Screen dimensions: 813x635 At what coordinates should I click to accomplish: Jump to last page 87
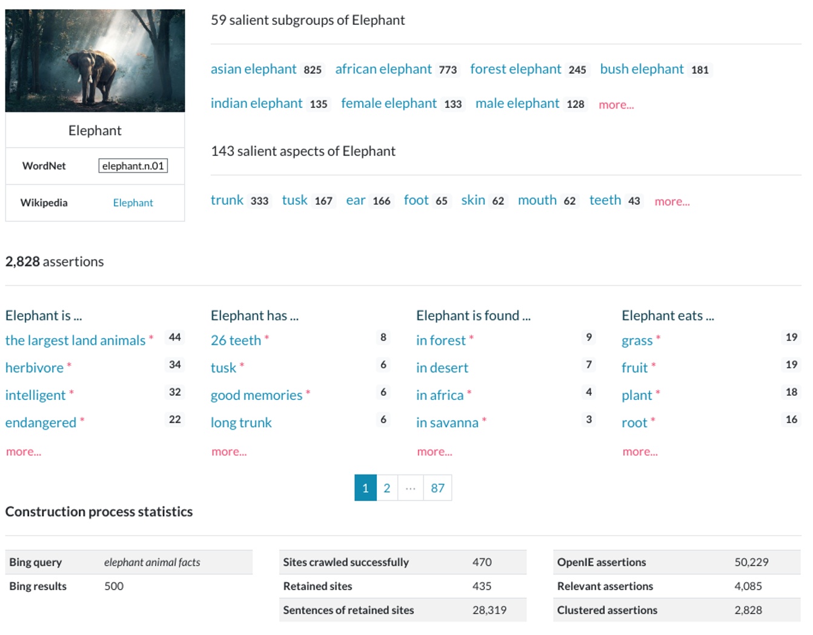click(437, 488)
